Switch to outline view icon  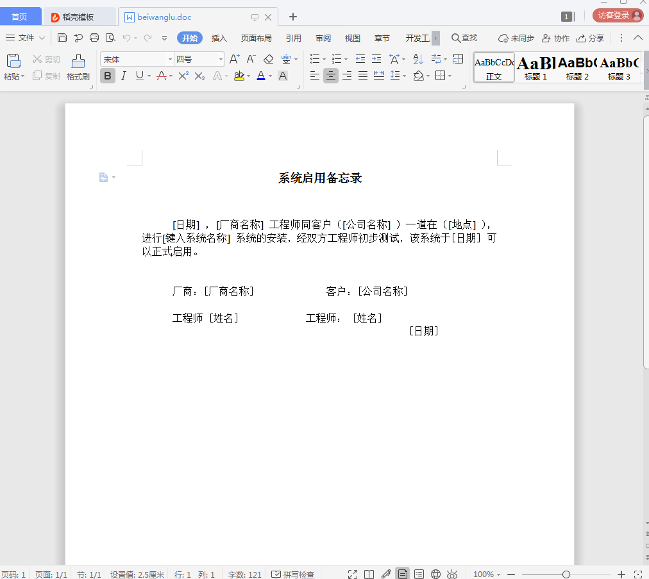(x=419, y=574)
